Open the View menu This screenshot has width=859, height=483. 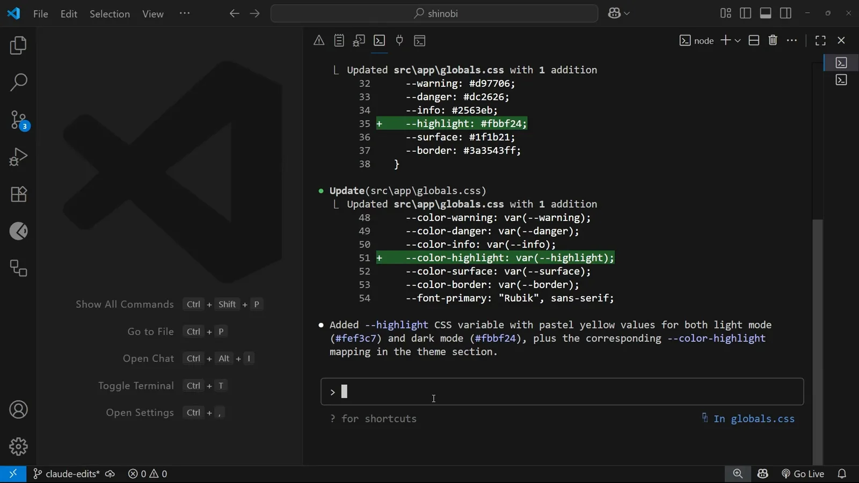pyautogui.click(x=153, y=13)
